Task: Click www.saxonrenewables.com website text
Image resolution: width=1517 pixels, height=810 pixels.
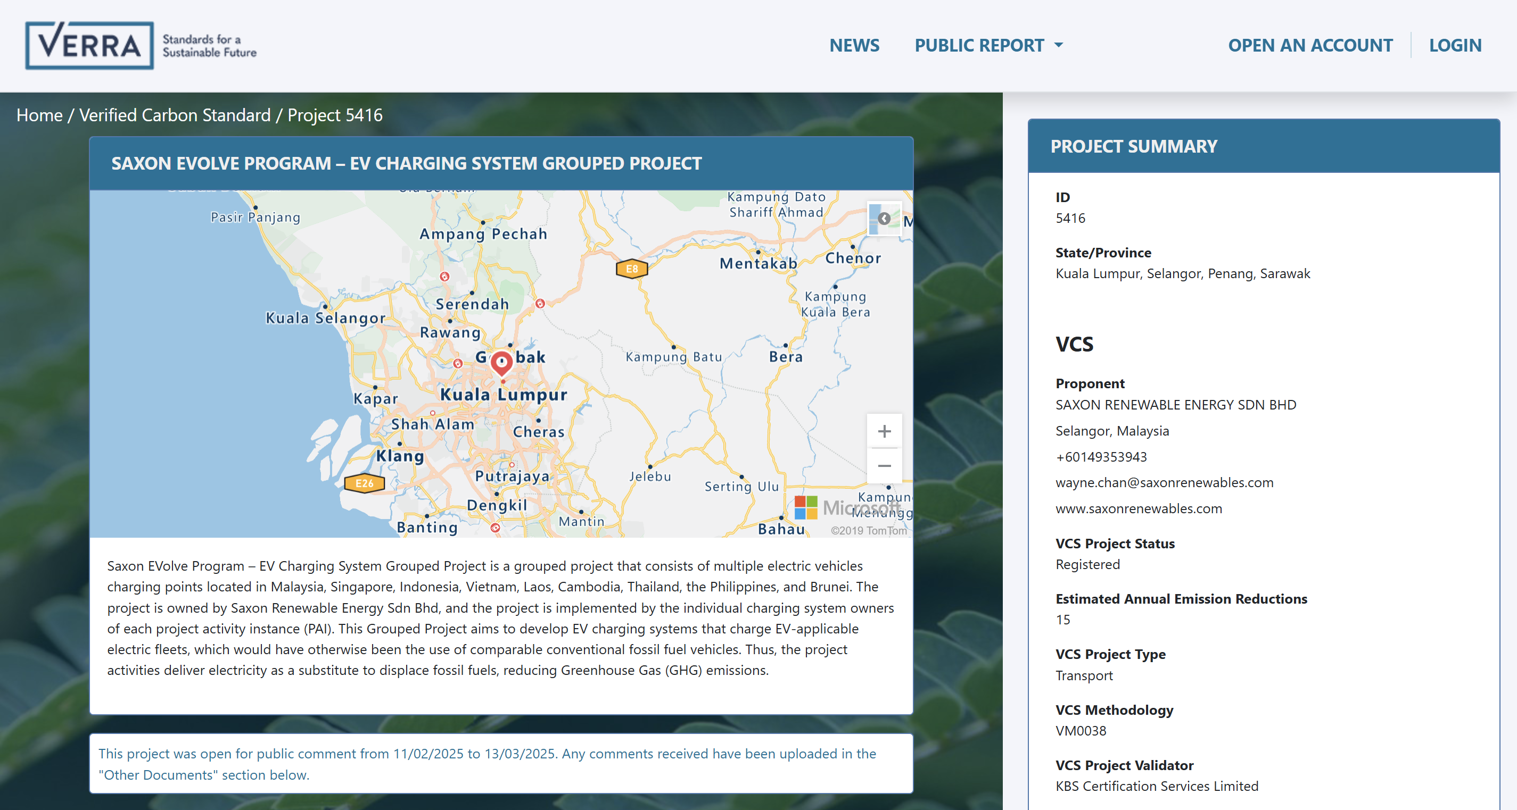Action: click(1138, 508)
